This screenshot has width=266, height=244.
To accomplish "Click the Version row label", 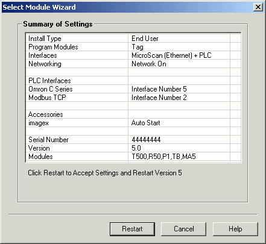I will tap(39, 148).
